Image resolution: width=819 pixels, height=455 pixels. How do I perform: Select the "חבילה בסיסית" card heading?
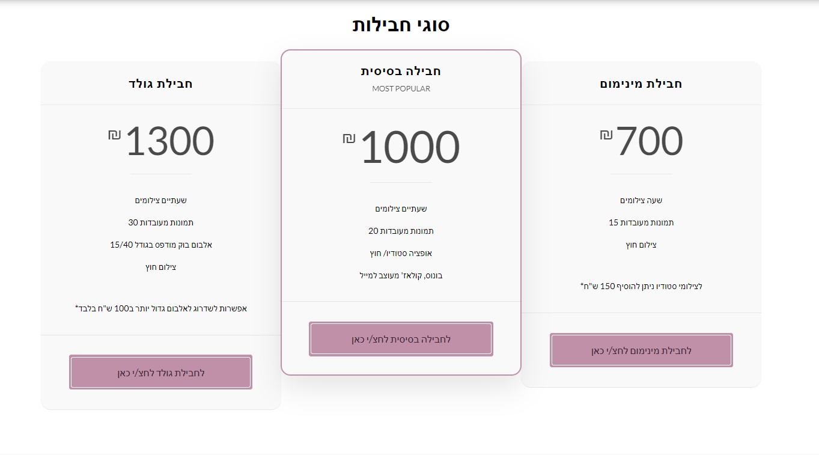click(401, 71)
